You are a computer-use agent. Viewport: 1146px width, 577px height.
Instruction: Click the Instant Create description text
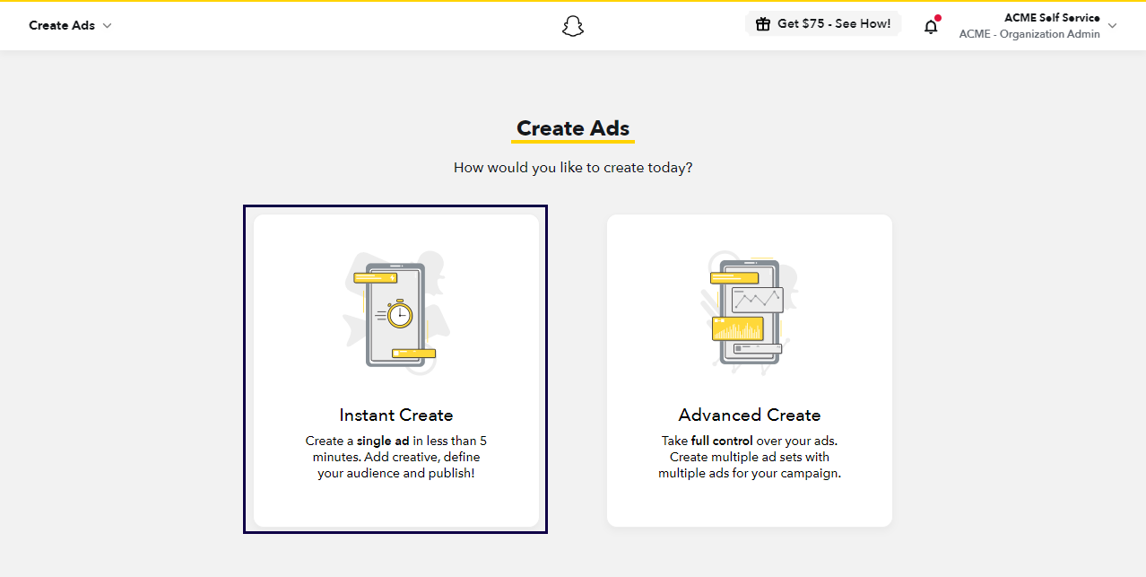[x=395, y=457]
